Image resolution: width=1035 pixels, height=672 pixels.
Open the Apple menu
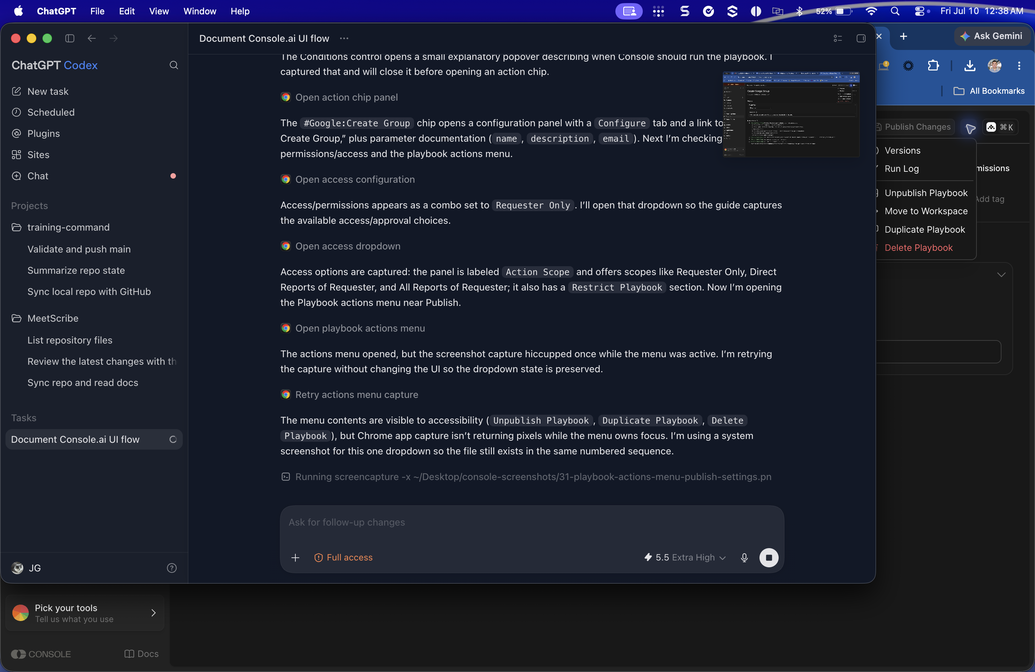pyautogui.click(x=18, y=11)
